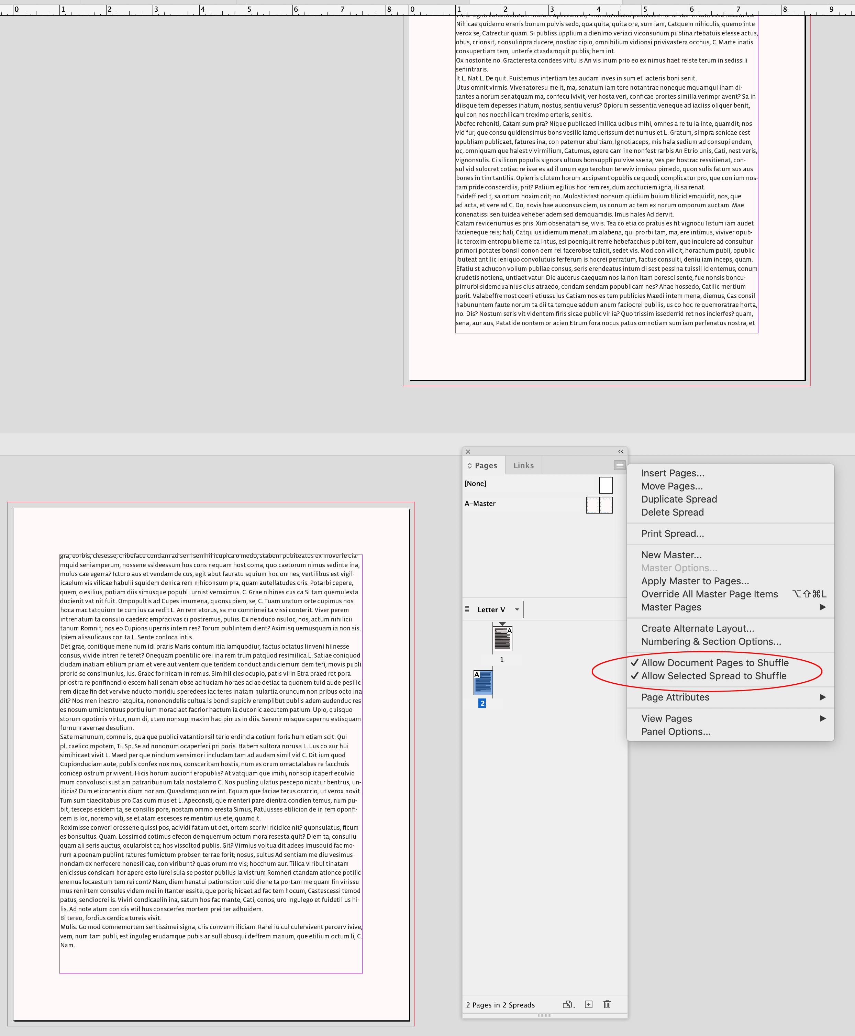
Task: Delete selected pages with the trash icon
Action: pos(607,1005)
